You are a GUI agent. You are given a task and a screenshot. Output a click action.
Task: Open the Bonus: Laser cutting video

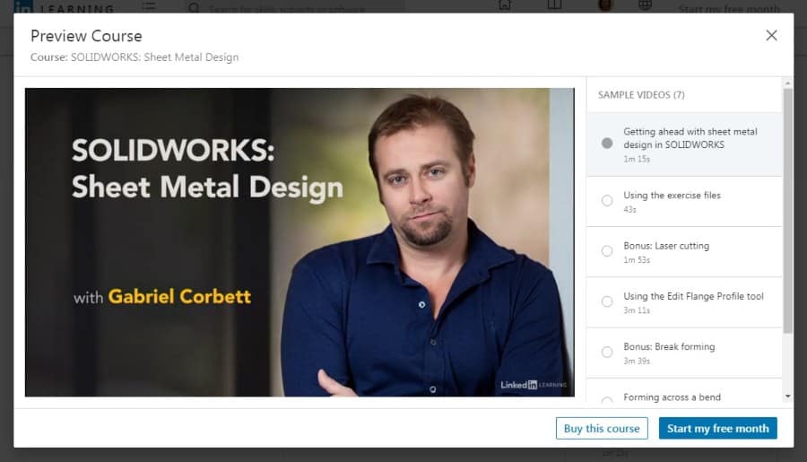684,252
